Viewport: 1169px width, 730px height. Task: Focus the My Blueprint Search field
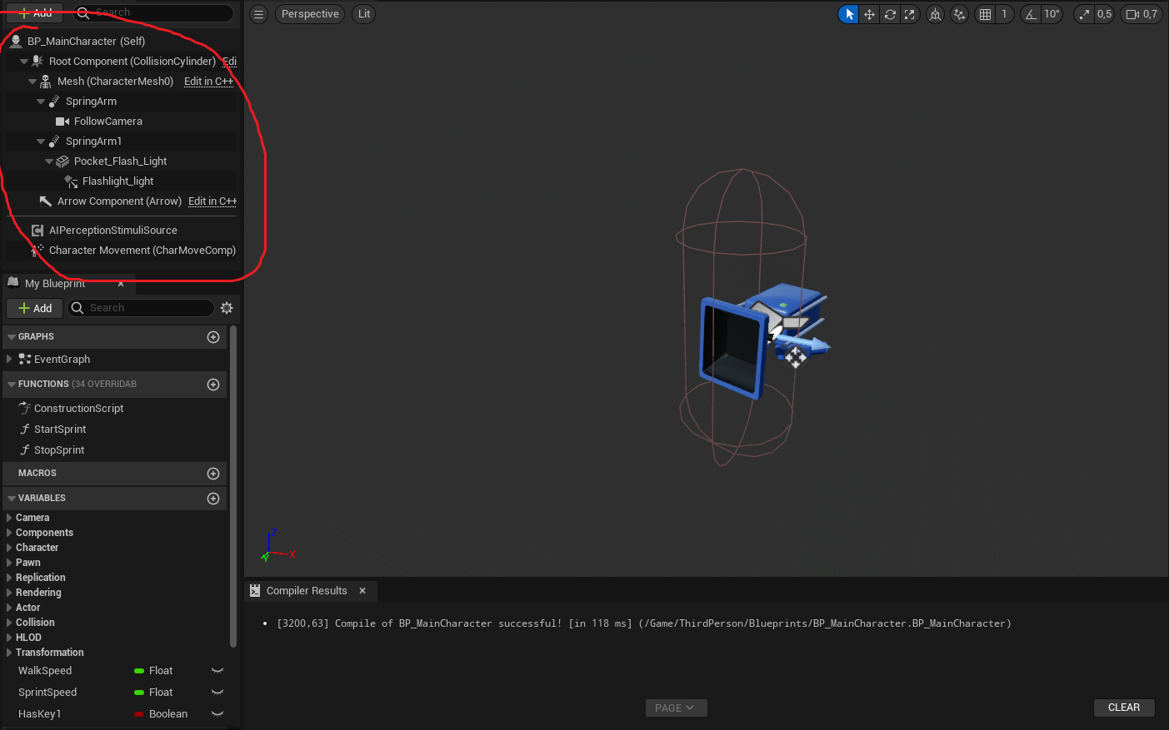click(142, 308)
